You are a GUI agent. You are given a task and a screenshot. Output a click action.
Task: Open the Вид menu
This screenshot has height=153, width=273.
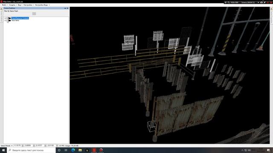20,5
